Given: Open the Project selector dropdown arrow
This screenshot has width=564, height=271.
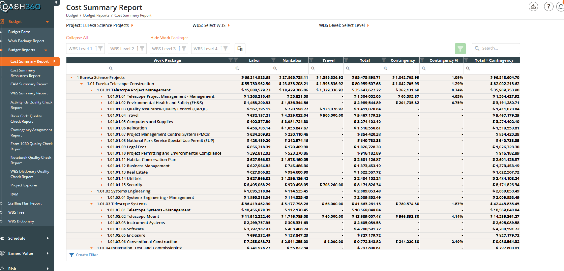Looking at the screenshot, I should (x=132, y=25).
